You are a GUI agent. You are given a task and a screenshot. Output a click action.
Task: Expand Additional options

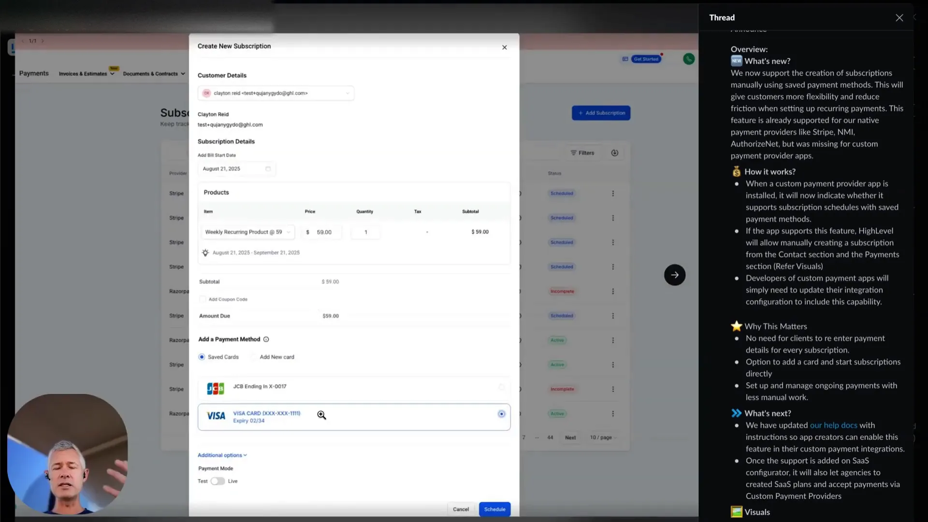(222, 455)
